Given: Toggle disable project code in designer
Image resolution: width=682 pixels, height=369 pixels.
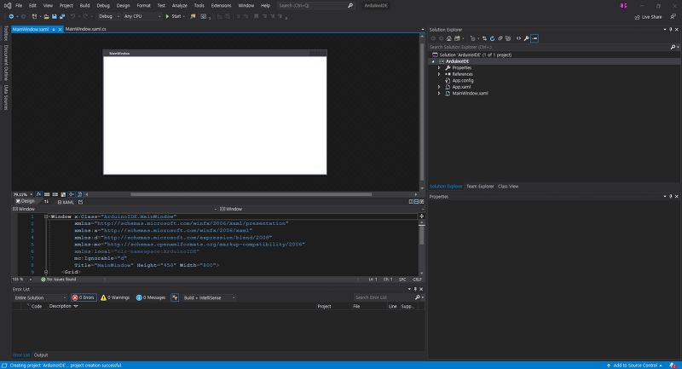Looking at the screenshot, I should click(79, 194).
